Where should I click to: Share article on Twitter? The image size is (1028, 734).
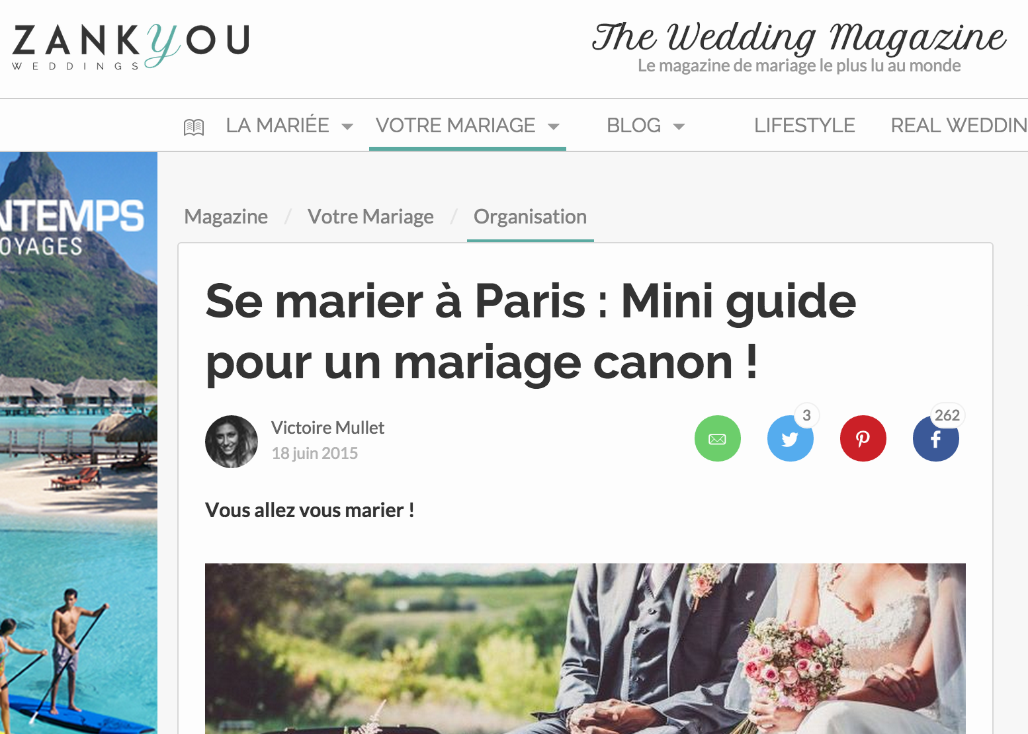pyautogui.click(x=791, y=438)
